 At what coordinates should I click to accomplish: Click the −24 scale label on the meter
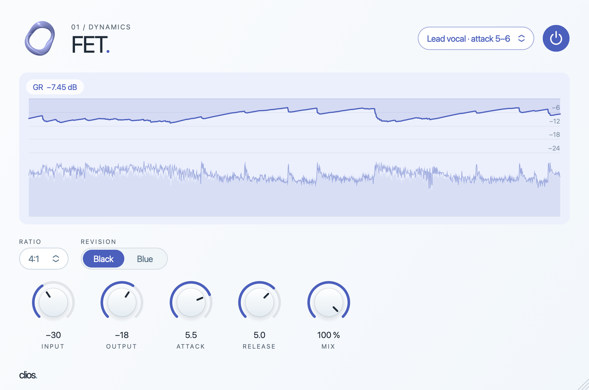(x=554, y=148)
